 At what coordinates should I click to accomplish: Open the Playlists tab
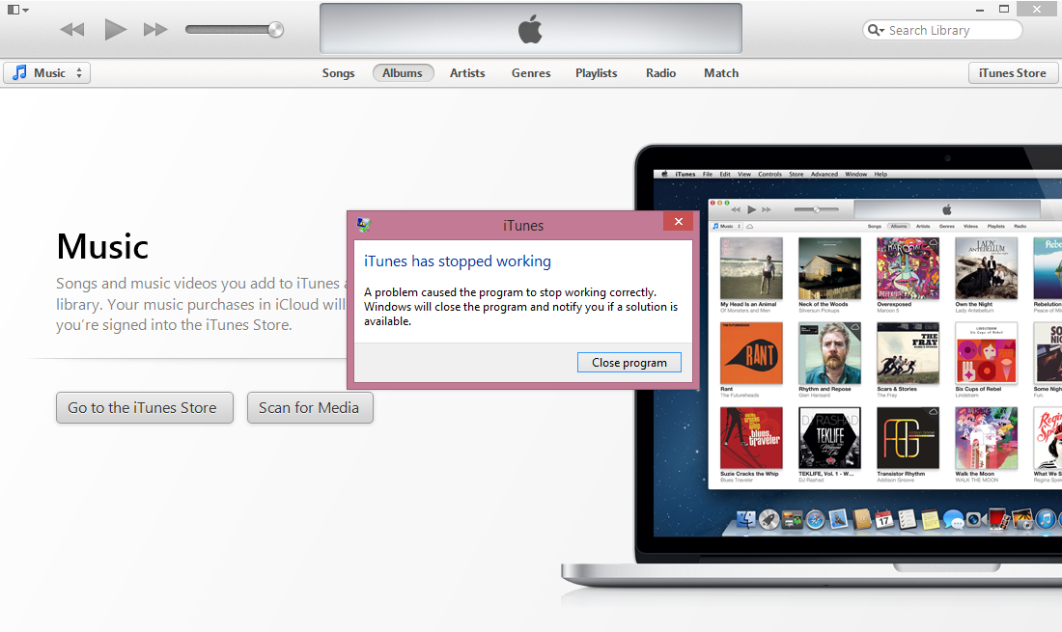click(x=596, y=73)
